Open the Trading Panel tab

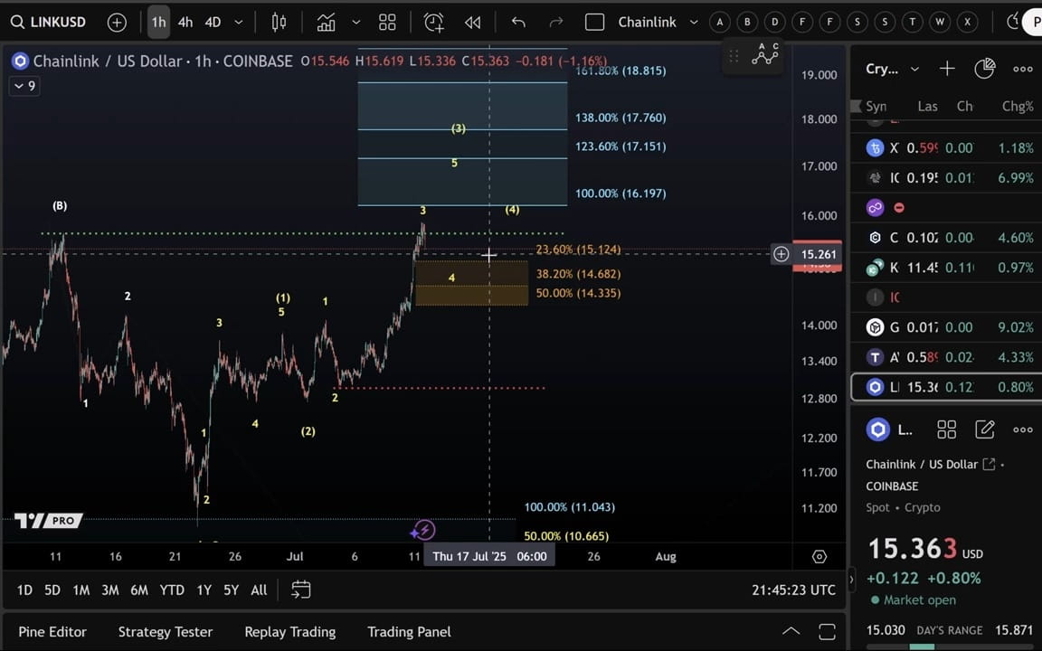[410, 632]
